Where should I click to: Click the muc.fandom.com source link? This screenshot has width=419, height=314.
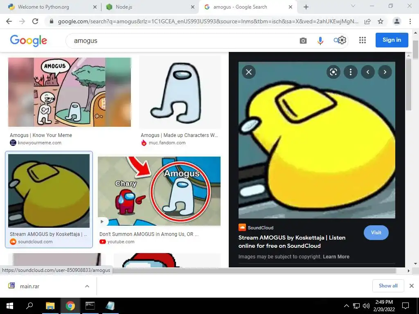[167, 143]
